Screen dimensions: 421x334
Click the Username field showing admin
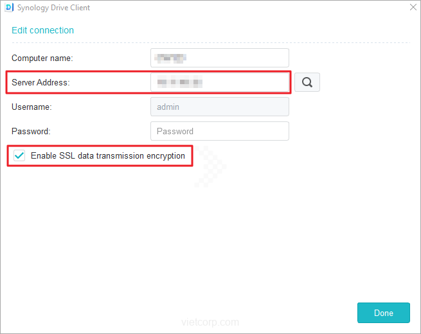click(x=219, y=107)
